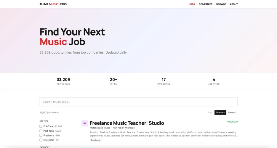This screenshot has height=148, width=277.
Task: Click the 4 Job Types stat
Action: click(x=214, y=81)
